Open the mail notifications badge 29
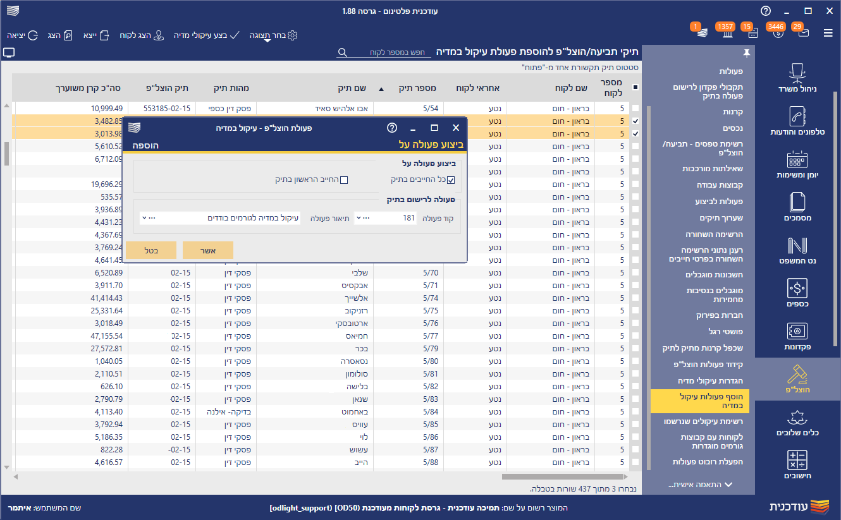 [x=802, y=30]
